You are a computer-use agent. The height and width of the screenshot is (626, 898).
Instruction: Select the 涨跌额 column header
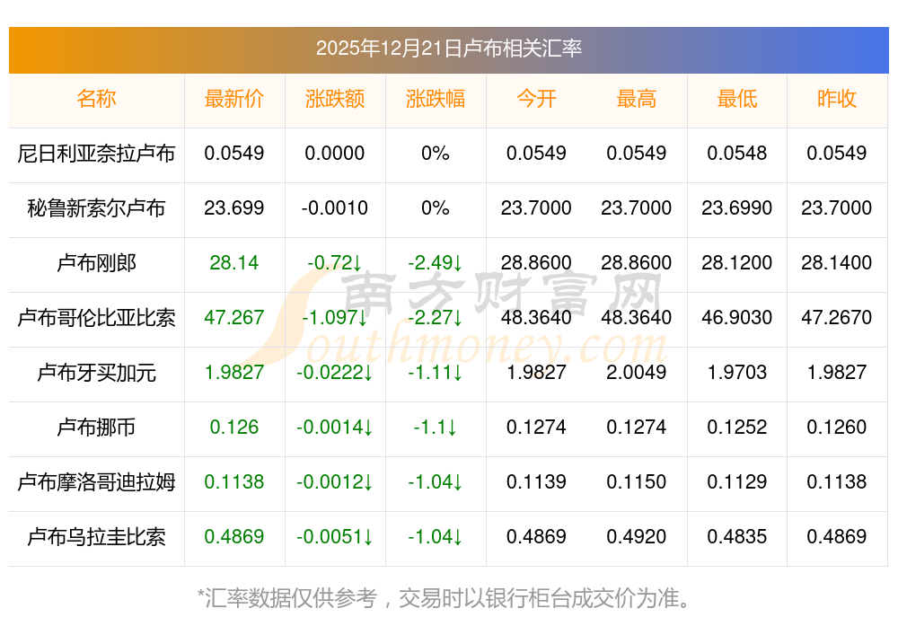[x=335, y=99]
